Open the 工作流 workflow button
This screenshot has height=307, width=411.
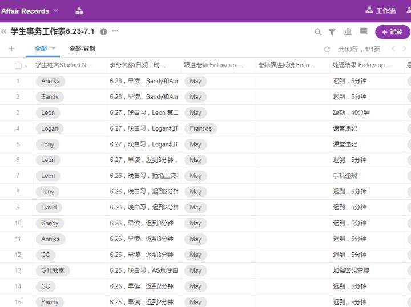pyautogui.click(x=381, y=11)
